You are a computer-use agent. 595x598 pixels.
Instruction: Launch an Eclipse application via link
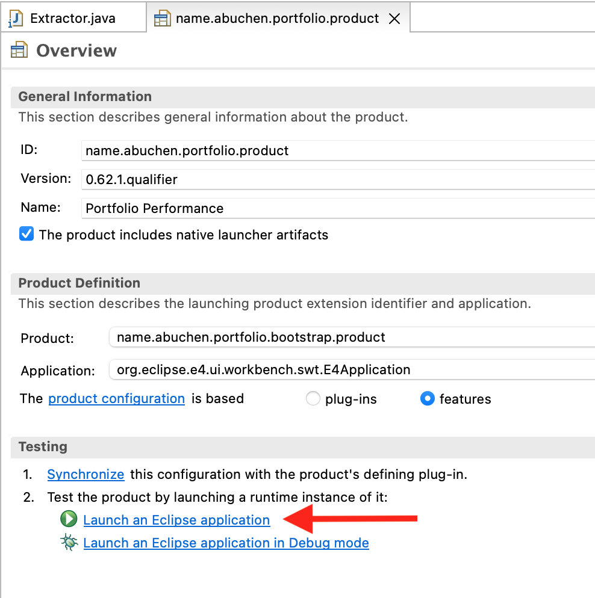point(176,520)
